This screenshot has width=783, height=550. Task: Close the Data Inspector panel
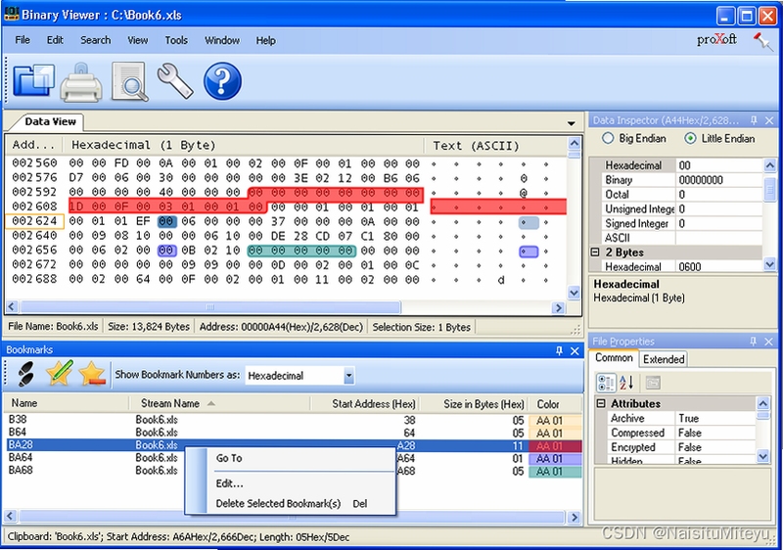pos(769,120)
